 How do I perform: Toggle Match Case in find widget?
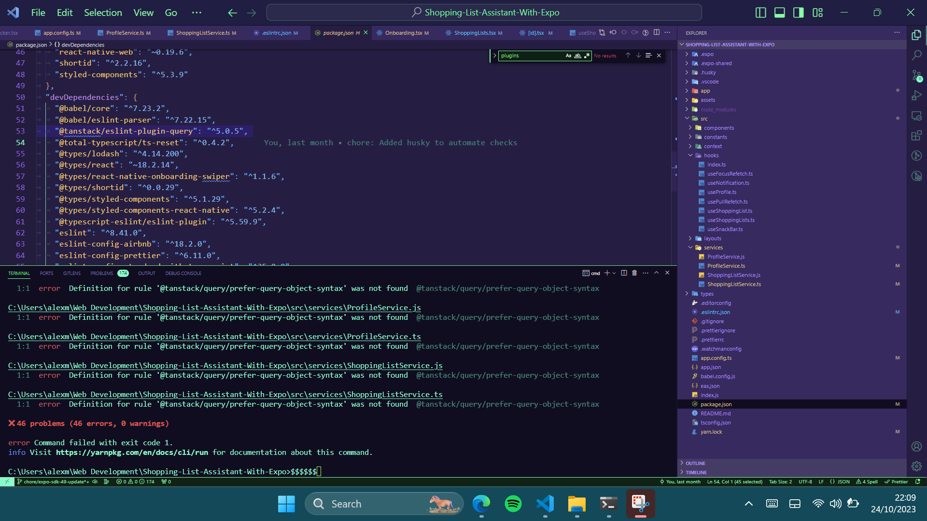coord(568,56)
